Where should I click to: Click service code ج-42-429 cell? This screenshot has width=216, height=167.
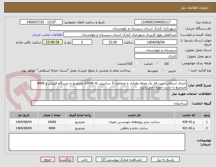(x=188, y=122)
